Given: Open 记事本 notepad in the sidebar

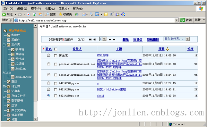Looking at the screenshot, I should (16, 91).
